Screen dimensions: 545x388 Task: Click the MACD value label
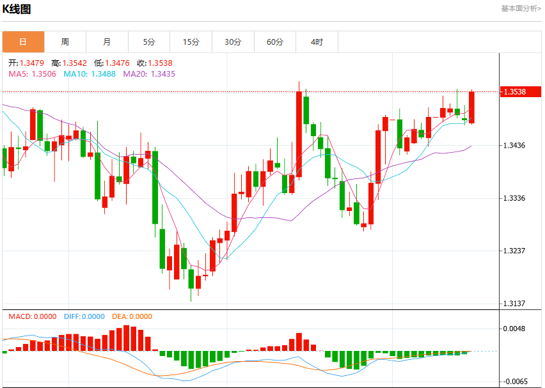click(33, 316)
